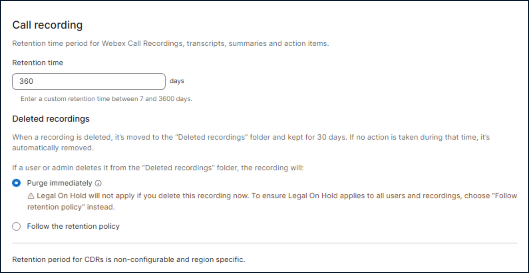Click the CDR retention period note
The width and height of the screenshot is (529, 273).
pos(128,260)
